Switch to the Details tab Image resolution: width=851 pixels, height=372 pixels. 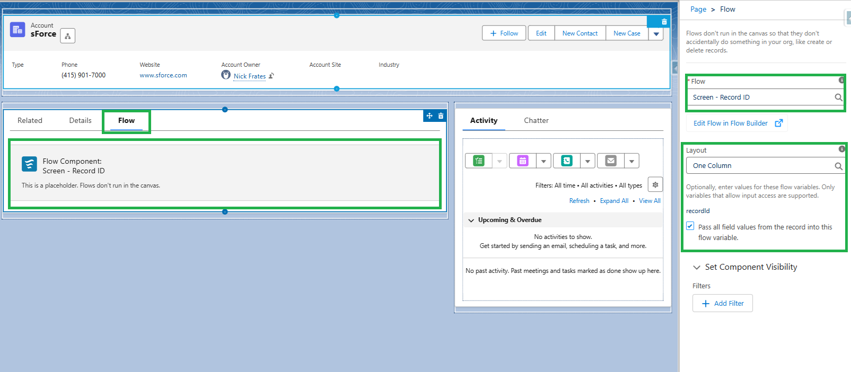point(80,120)
